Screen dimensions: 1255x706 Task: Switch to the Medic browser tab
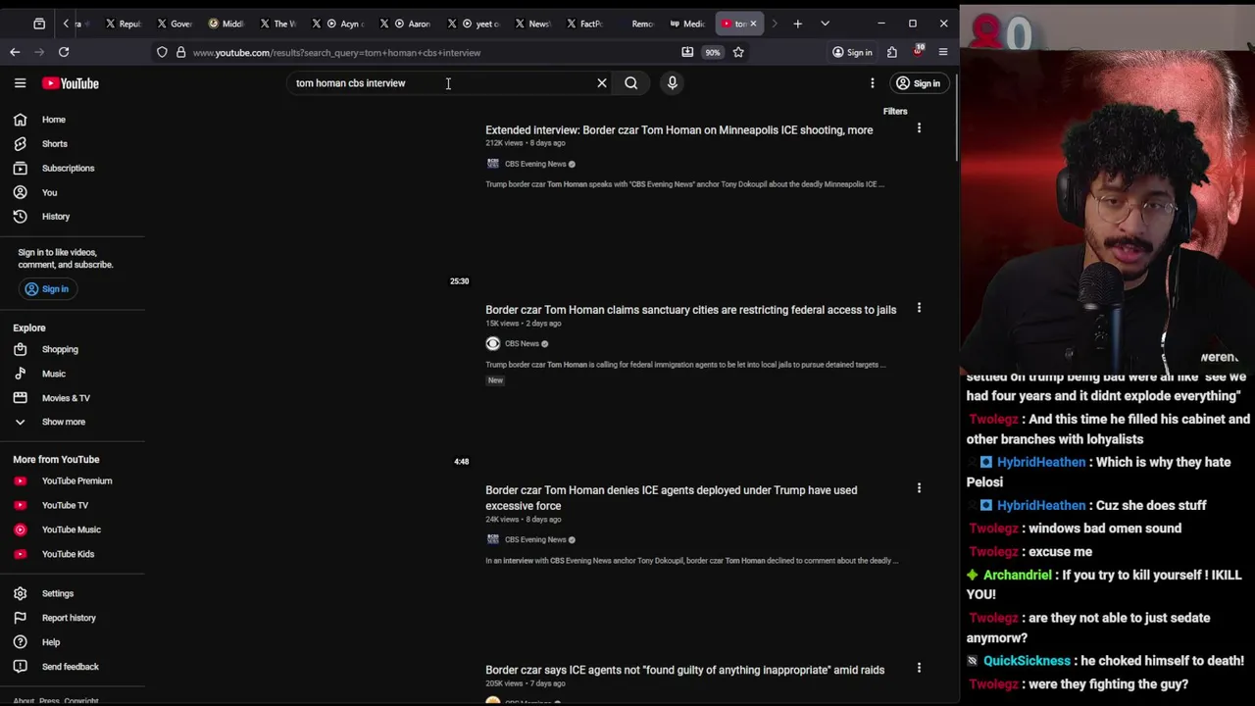coord(687,24)
